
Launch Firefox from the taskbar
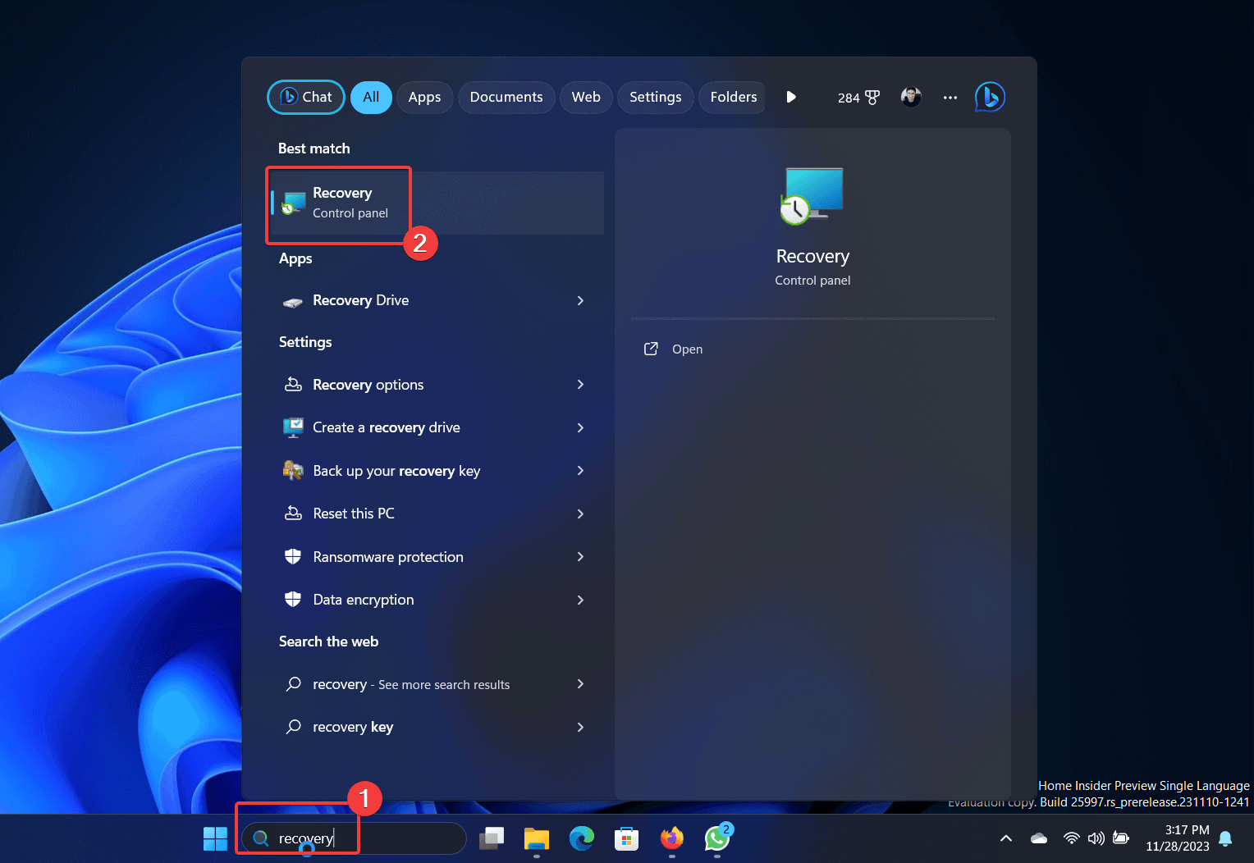[x=671, y=838]
